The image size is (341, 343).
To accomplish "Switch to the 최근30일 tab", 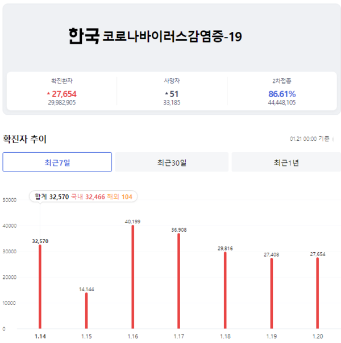I will click(x=172, y=162).
